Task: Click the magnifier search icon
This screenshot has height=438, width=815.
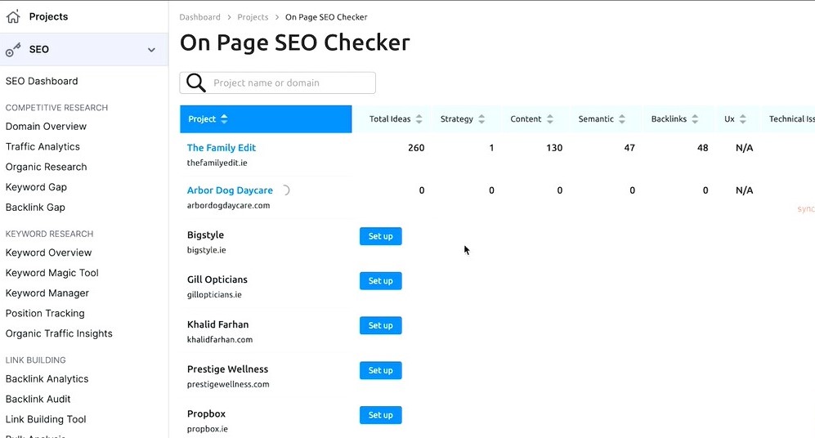Action: [196, 83]
